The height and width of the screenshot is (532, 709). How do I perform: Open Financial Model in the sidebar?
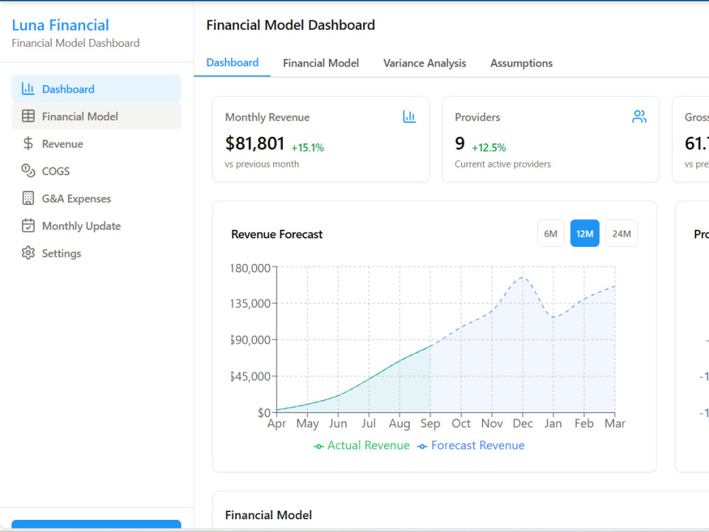96,116
